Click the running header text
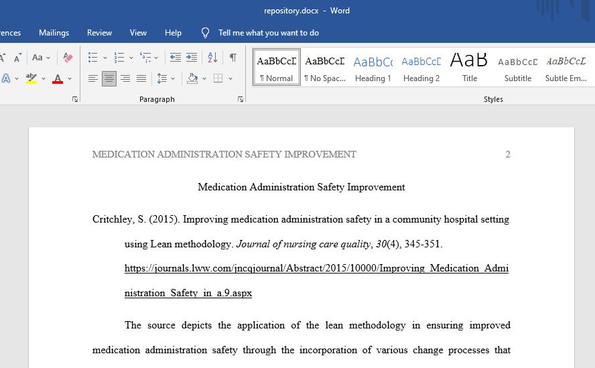 click(x=224, y=154)
